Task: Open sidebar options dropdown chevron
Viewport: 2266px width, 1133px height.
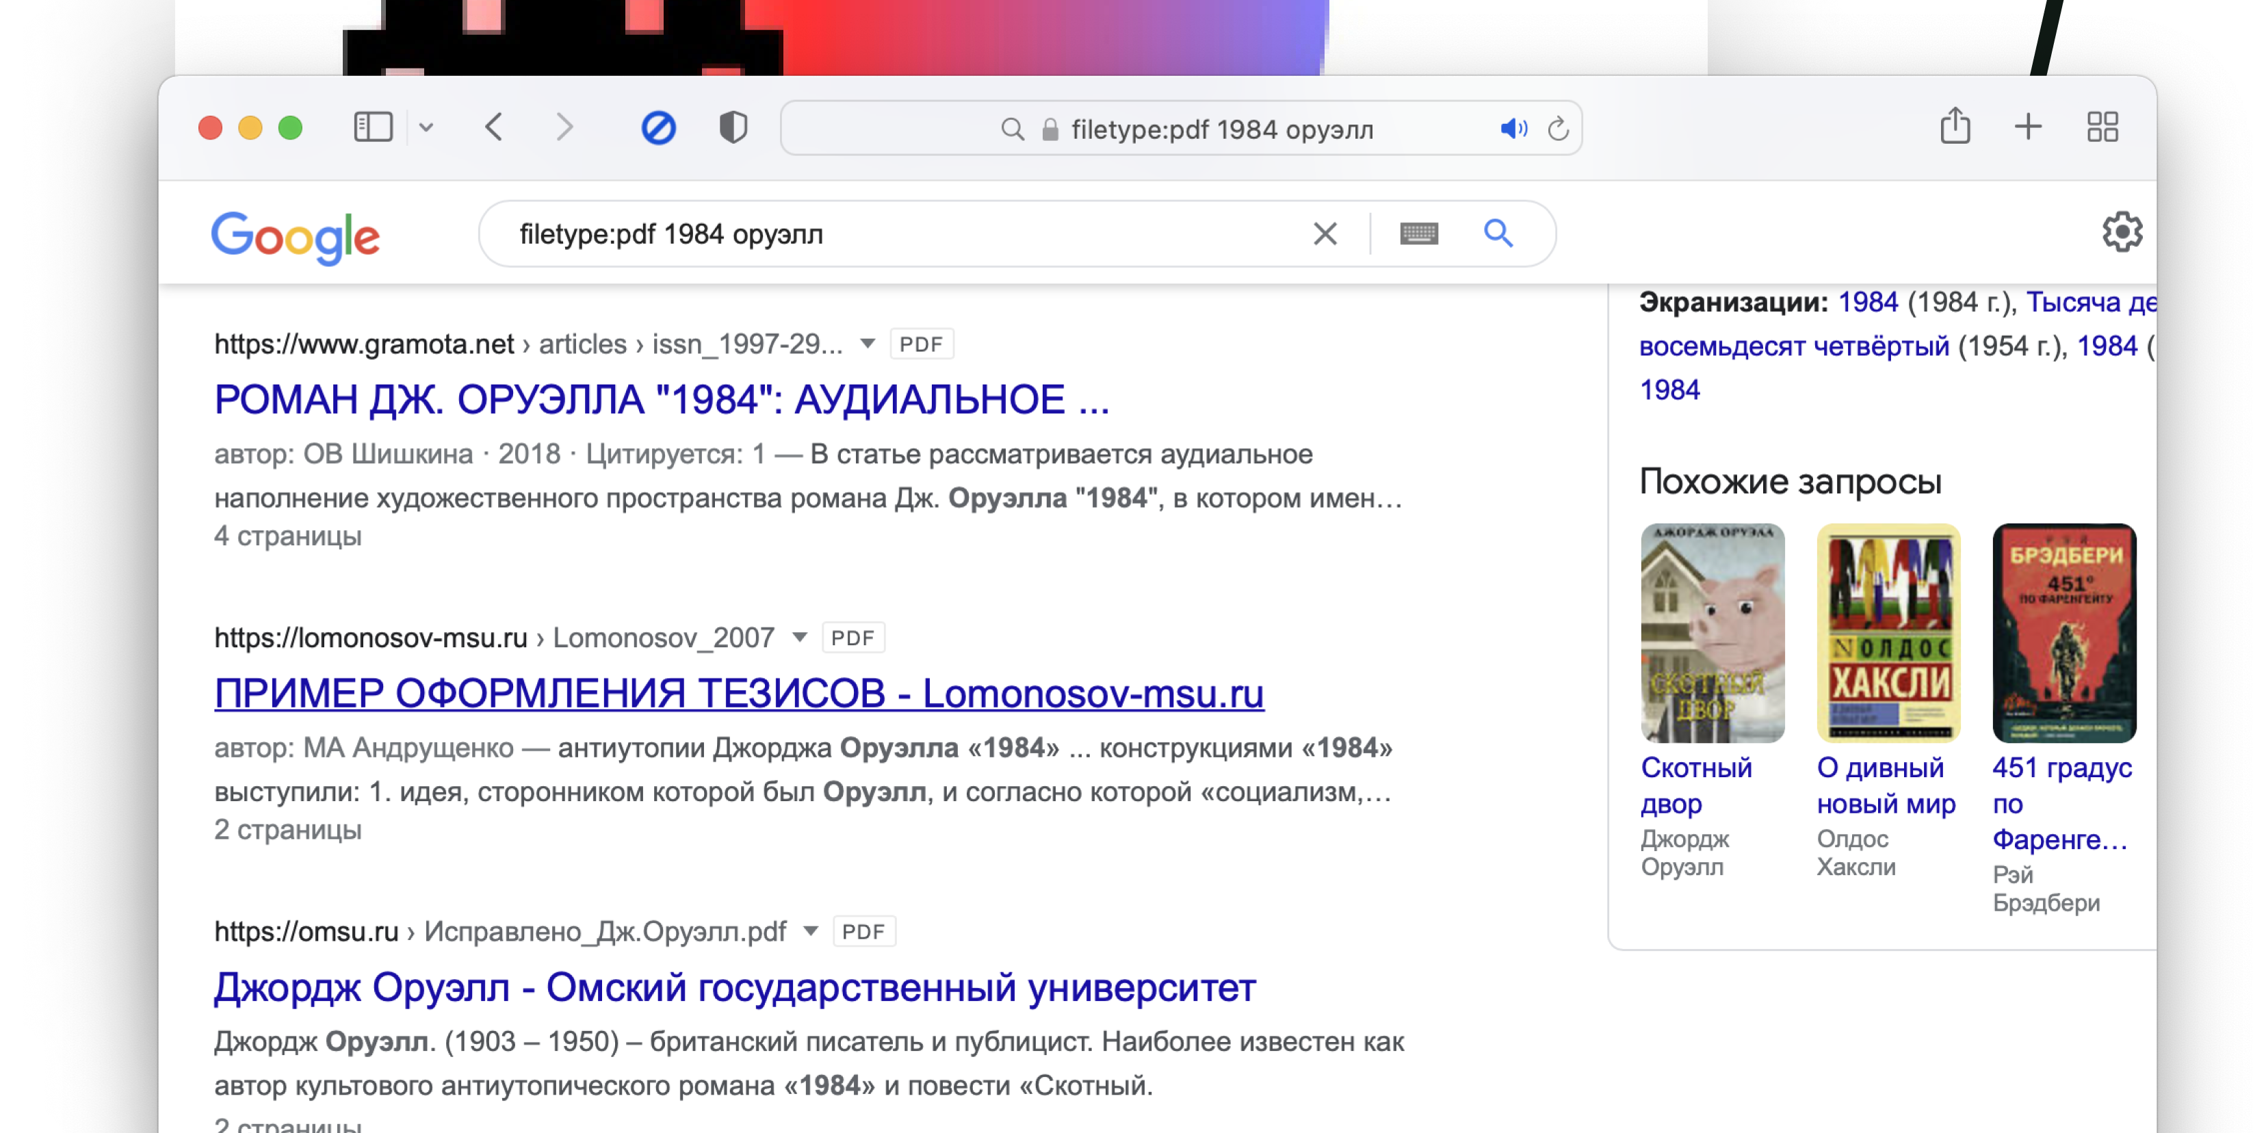Action: tap(427, 127)
